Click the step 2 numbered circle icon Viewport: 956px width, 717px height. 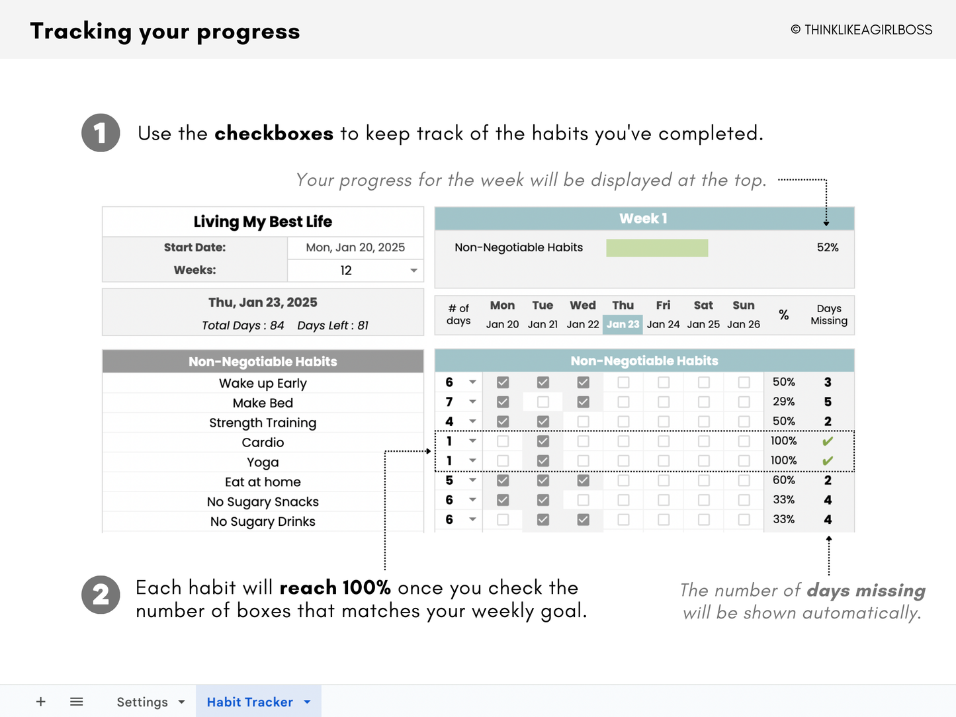(x=101, y=595)
